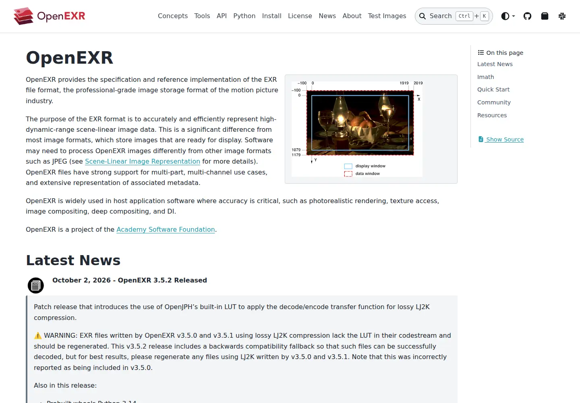Click the display window diagram image

coord(357,129)
